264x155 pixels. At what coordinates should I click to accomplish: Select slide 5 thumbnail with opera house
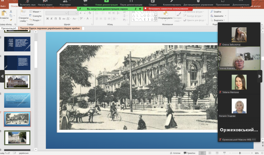point(17,81)
